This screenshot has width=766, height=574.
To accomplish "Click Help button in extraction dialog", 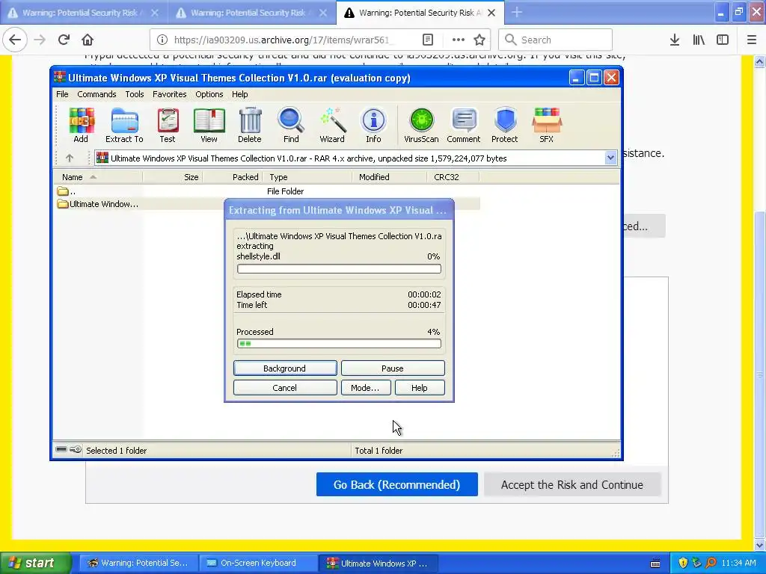I will point(420,388).
